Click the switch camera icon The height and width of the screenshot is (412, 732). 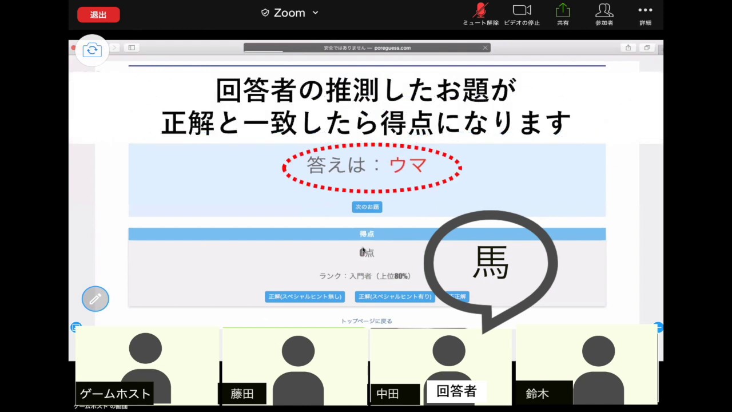point(92,50)
